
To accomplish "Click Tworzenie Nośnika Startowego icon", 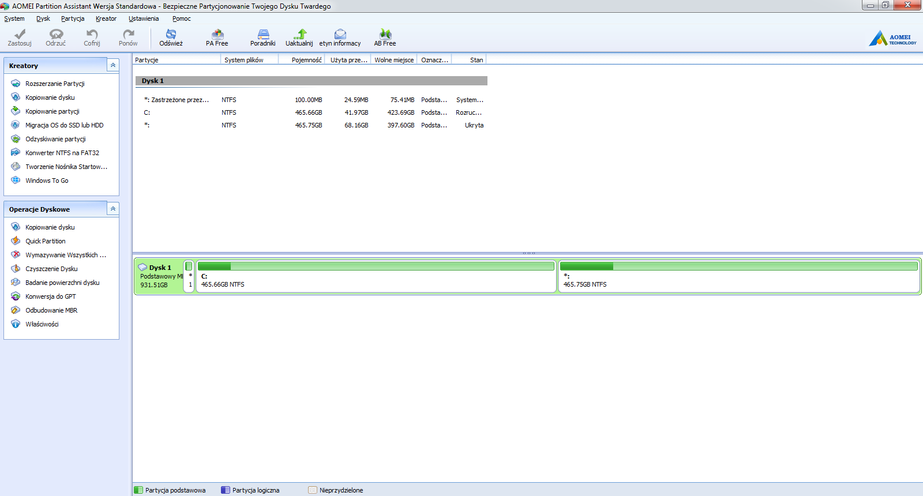I will (16, 167).
